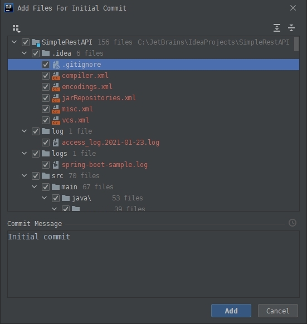Click the compiler.xml file icon
Image resolution: width=307 pixels, height=324 pixels.
[56, 76]
